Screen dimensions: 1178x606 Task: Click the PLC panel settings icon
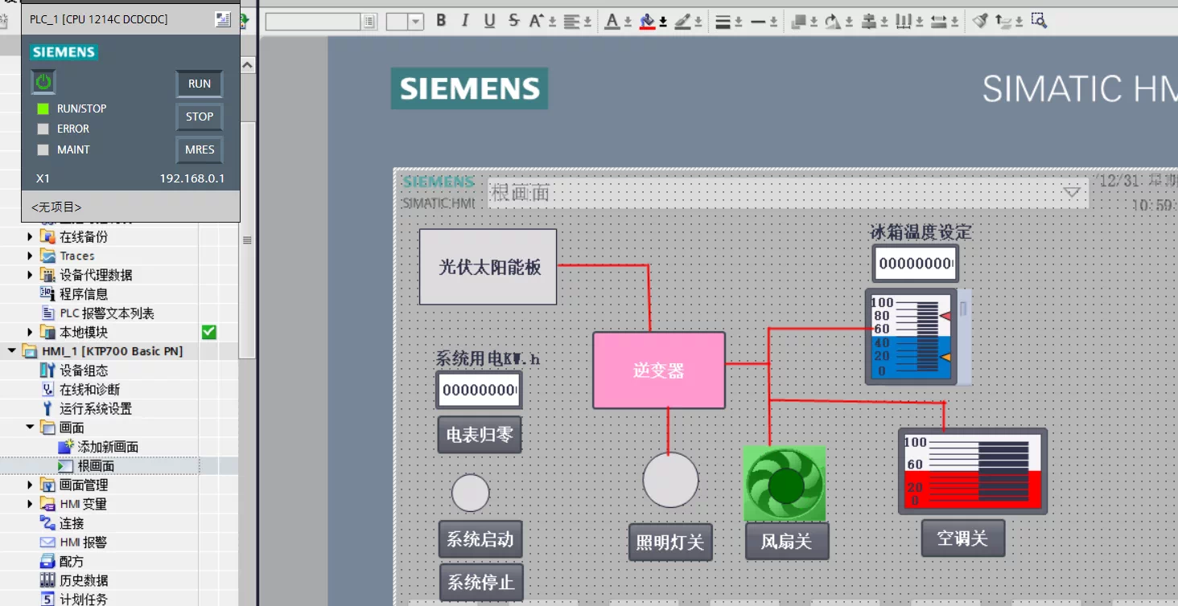223,19
